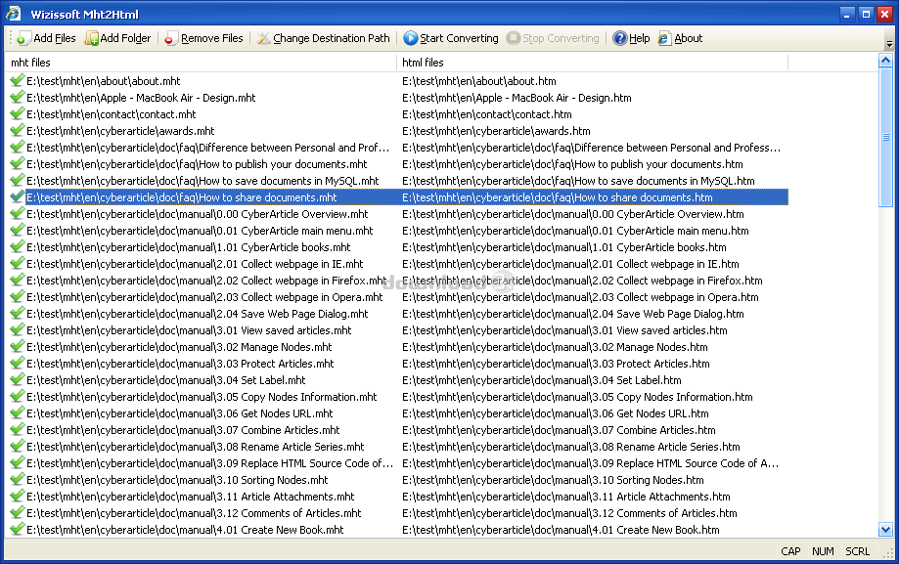Click the Wizissoft Mht2Html title bar icon
The height and width of the screenshot is (564, 899).
point(13,13)
